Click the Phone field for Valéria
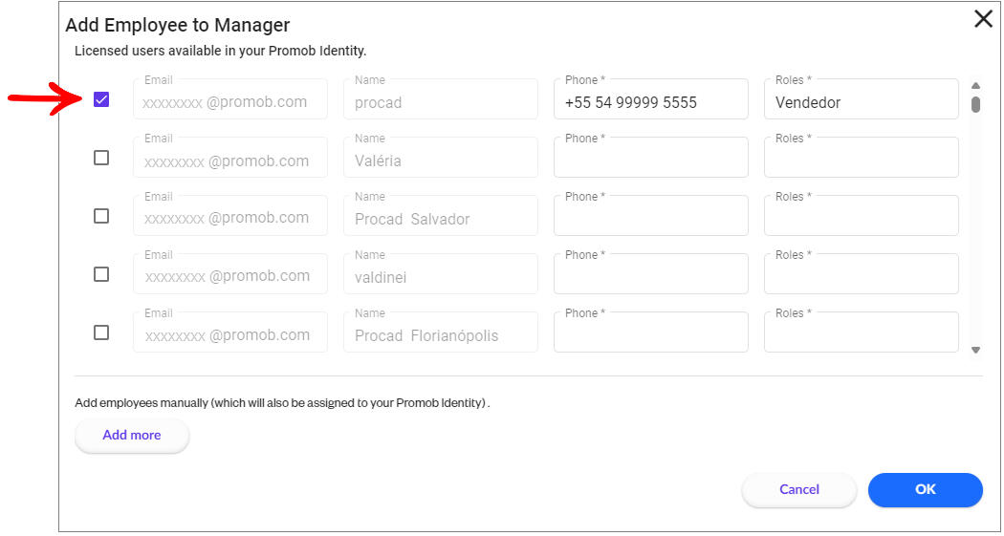The width and height of the screenshot is (1004, 536). click(x=651, y=158)
